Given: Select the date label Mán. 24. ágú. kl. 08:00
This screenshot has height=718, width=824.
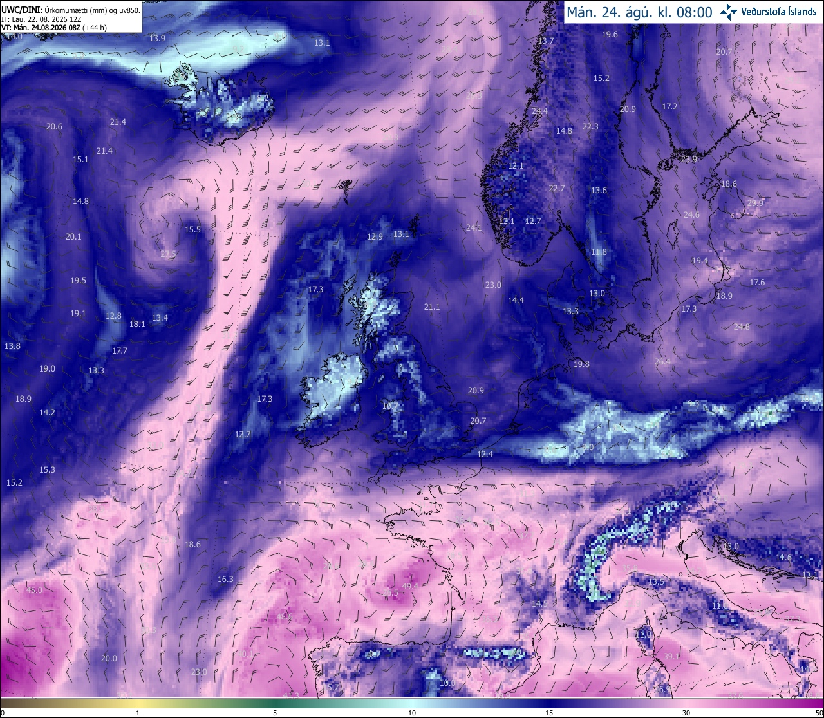Looking at the screenshot, I should pyautogui.click(x=639, y=12).
